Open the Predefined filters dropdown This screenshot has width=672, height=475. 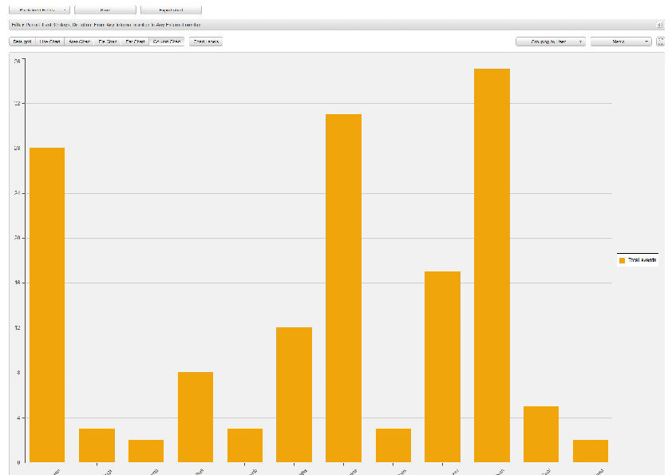pyautogui.click(x=39, y=10)
